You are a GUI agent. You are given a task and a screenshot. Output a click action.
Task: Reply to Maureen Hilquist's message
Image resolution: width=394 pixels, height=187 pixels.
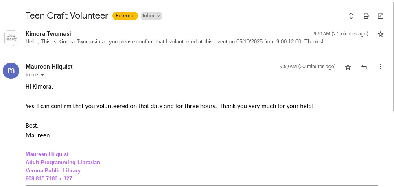[x=364, y=67]
